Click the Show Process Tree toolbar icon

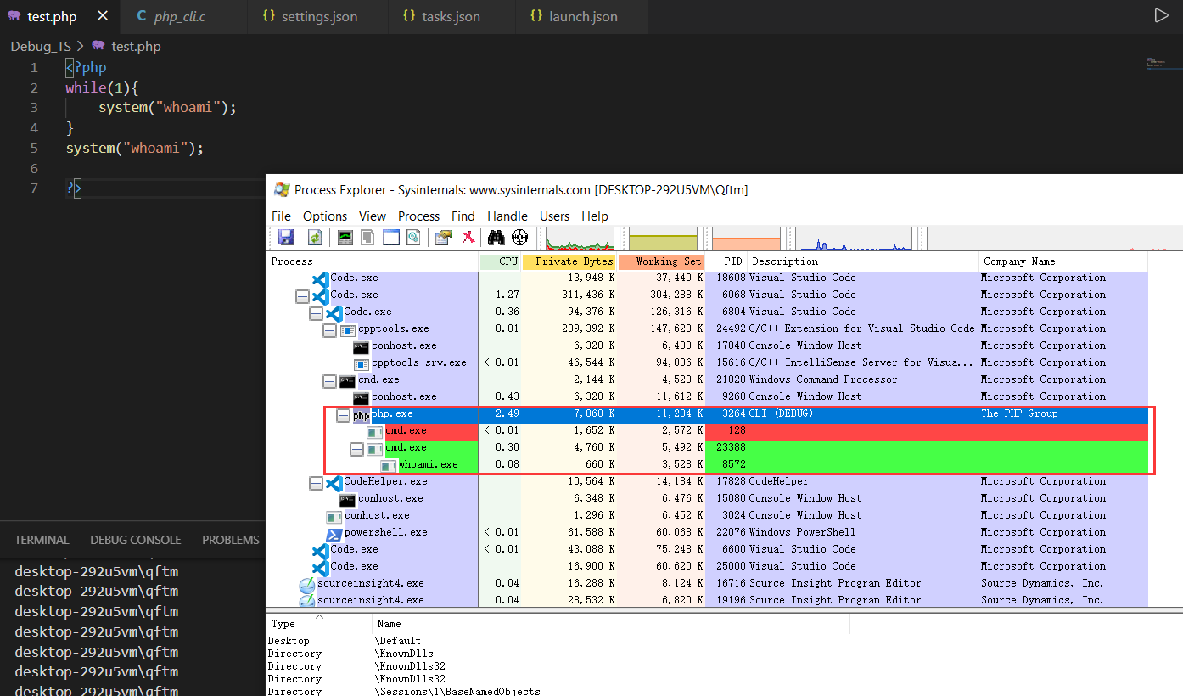pos(367,238)
